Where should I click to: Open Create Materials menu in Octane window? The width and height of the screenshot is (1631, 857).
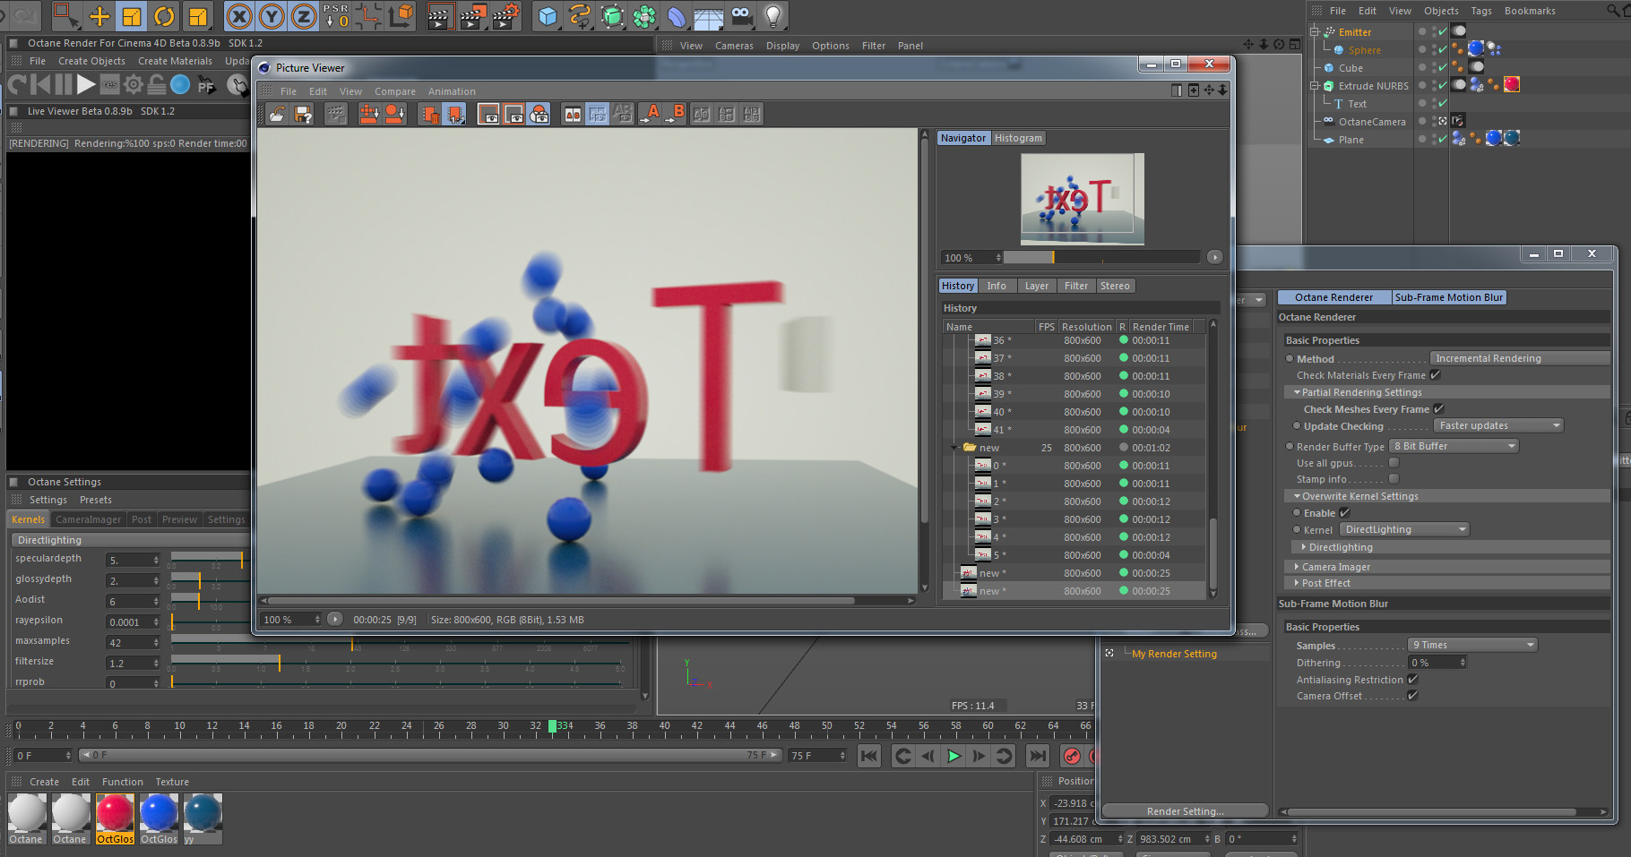pyautogui.click(x=175, y=61)
